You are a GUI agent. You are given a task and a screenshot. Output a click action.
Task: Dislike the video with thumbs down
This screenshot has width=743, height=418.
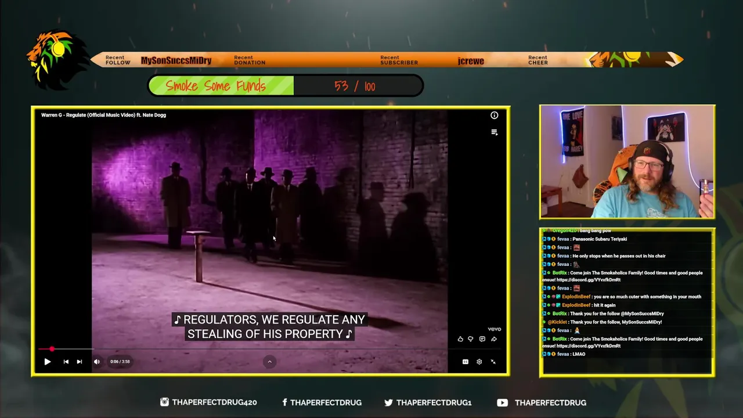click(x=471, y=339)
